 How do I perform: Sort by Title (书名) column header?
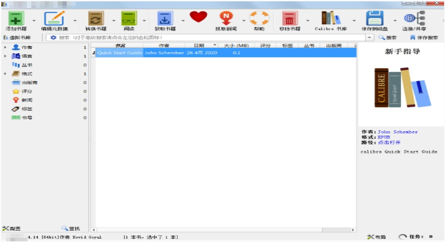[120, 45]
